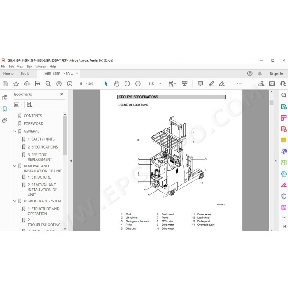Open the File menu
This screenshot has height=288, width=288.
(x=3, y=67)
